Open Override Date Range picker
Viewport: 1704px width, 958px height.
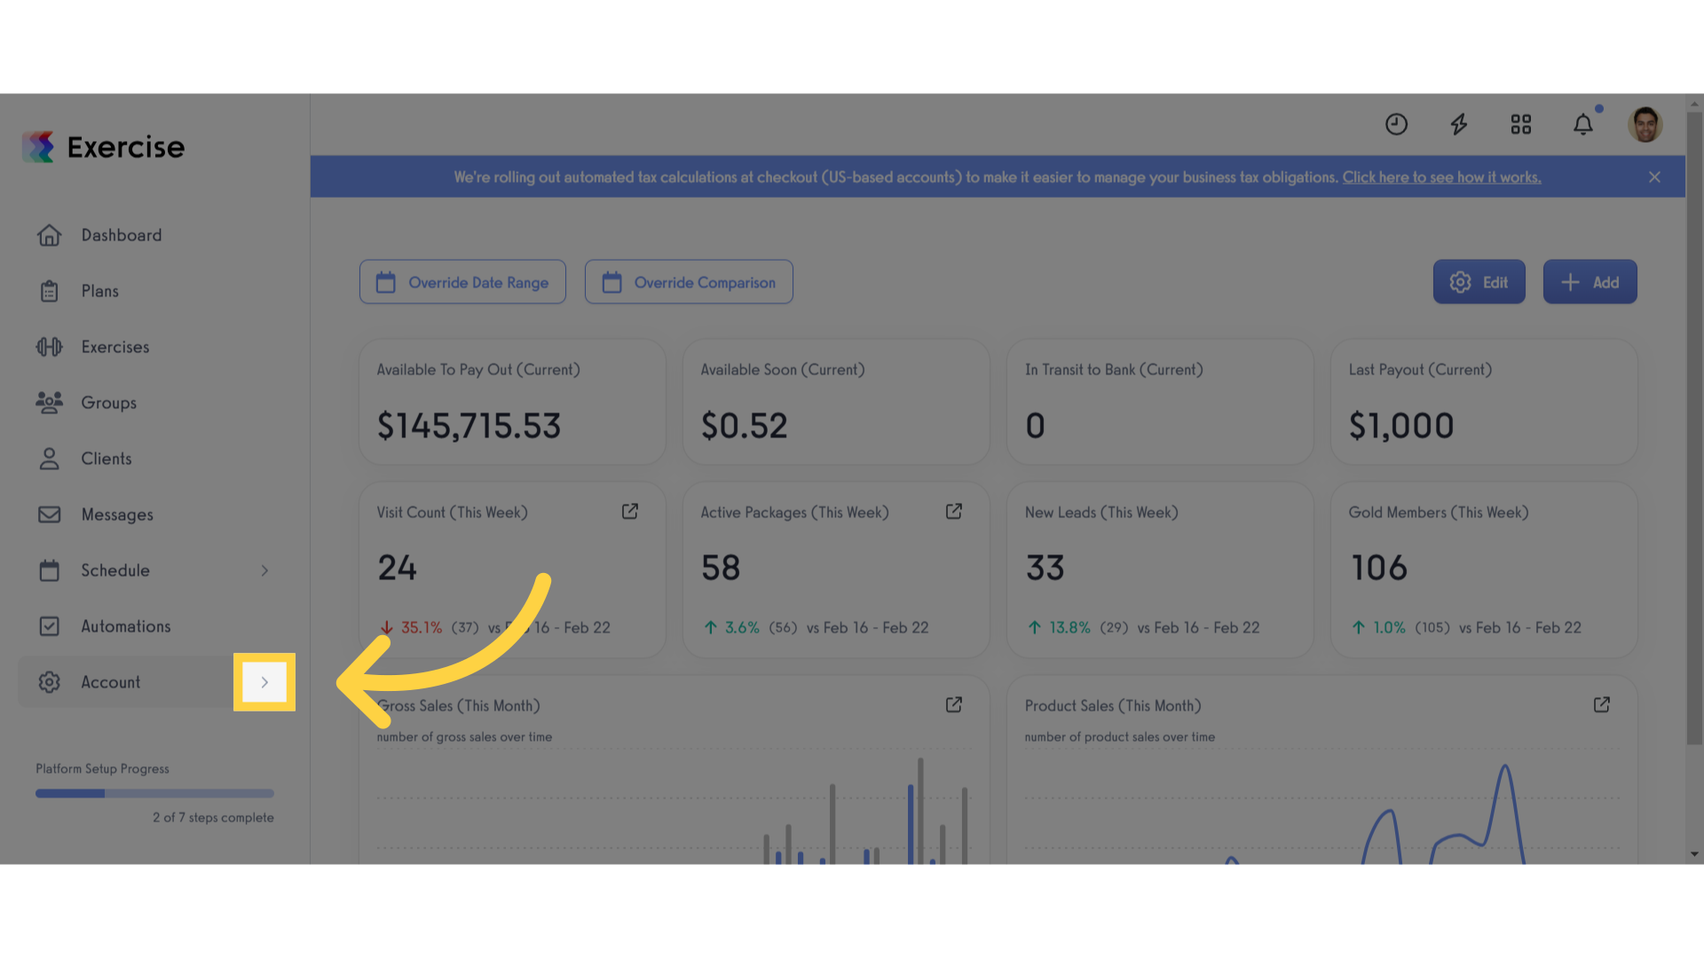(x=462, y=282)
